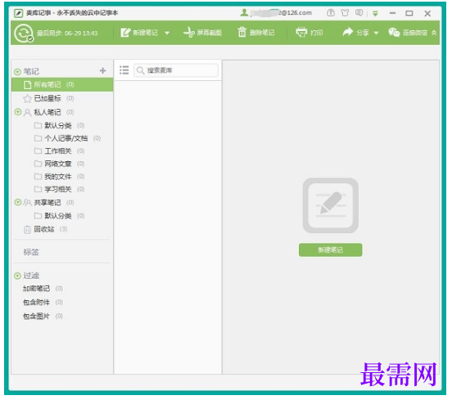Open the 个人记事/文档 folder
The width and height of the screenshot is (452, 400).
click(x=66, y=138)
